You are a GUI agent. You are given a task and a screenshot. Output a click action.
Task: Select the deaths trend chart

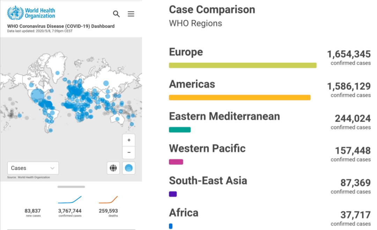click(108, 200)
